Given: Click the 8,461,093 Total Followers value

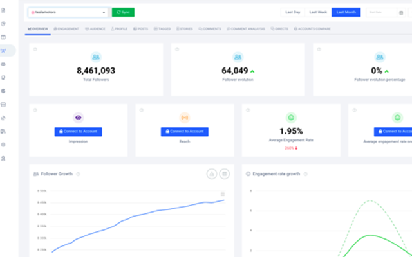Looking at the screenshot, I should tap(96, 71).
